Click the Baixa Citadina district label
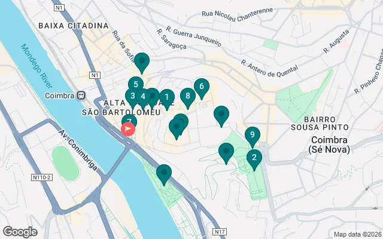Screen dimensions: 383x239 tap(74, 26)
